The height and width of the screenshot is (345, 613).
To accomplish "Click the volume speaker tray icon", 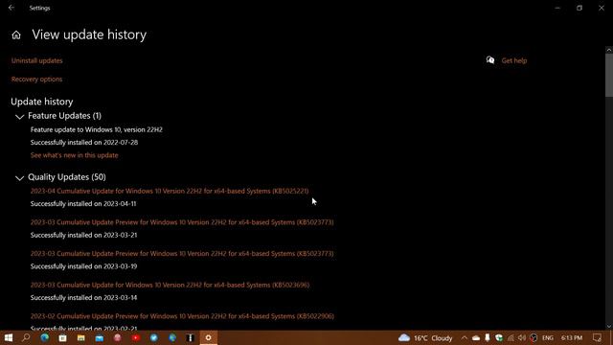I will [x=522, y=337].
